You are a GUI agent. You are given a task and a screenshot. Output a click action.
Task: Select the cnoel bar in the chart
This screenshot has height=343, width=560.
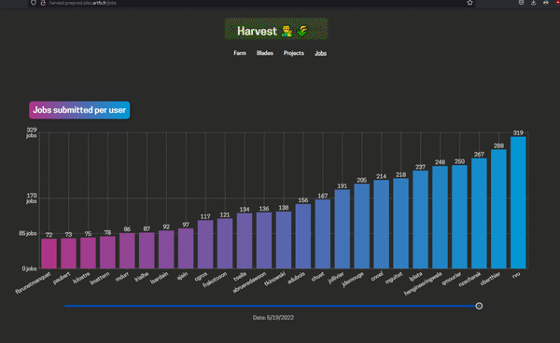[381, 225]
